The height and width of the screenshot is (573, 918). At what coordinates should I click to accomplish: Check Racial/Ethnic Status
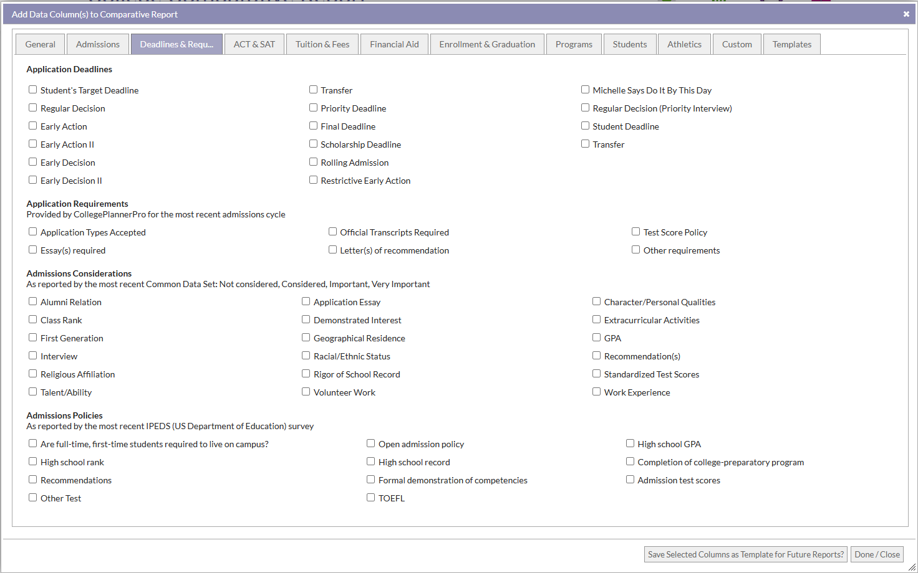click(x=306, y=356)
